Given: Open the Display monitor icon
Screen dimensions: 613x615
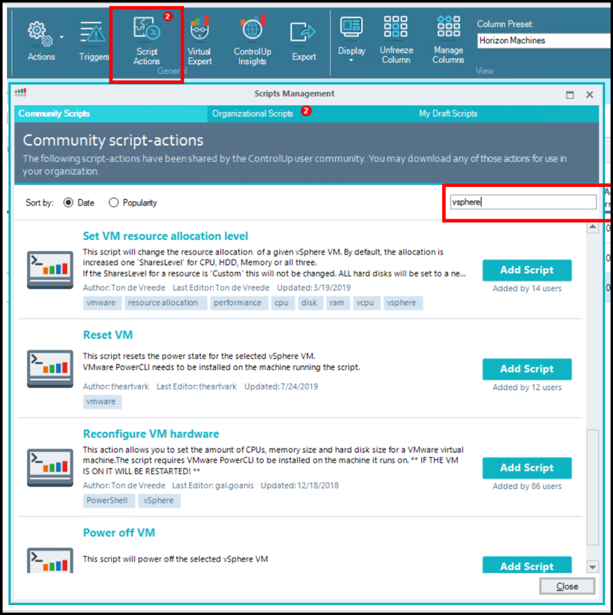Looking at the screenshot, I should tap(351, 27).
